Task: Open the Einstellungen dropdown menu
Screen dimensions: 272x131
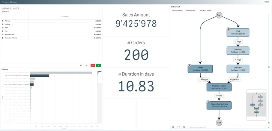Action: point(191,10)
